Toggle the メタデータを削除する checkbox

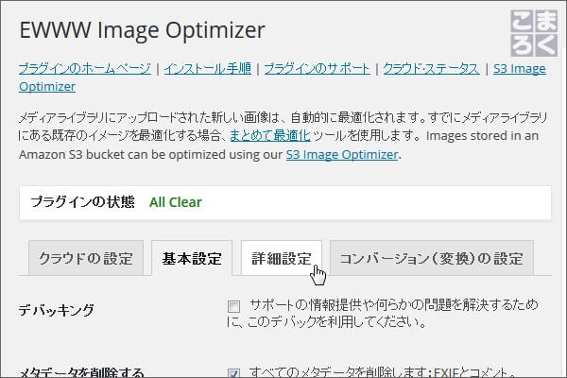[x=234, y=373]
